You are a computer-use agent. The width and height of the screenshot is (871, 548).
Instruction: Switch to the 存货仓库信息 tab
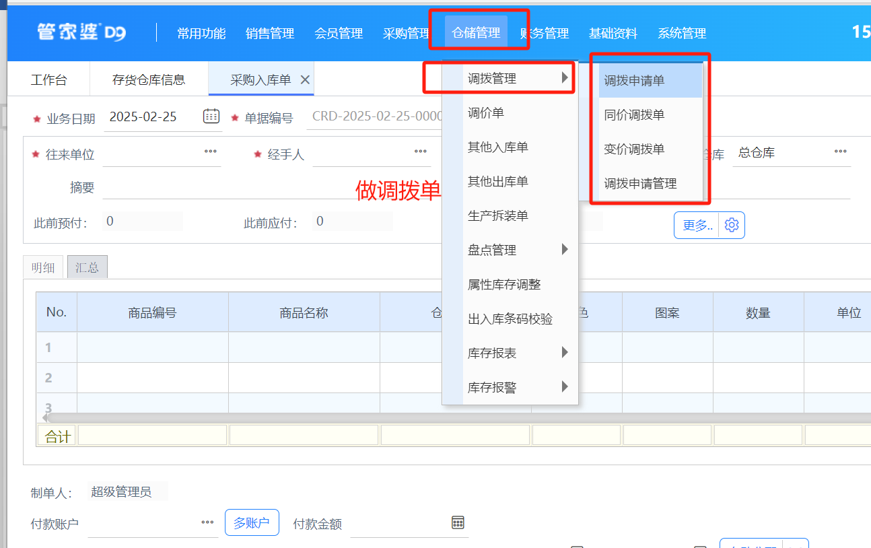[148, 80]
